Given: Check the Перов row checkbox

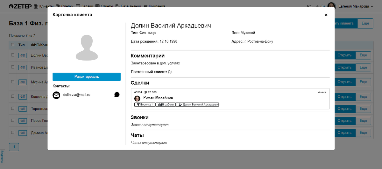Looking at the screenshot, I should (13, 120).
